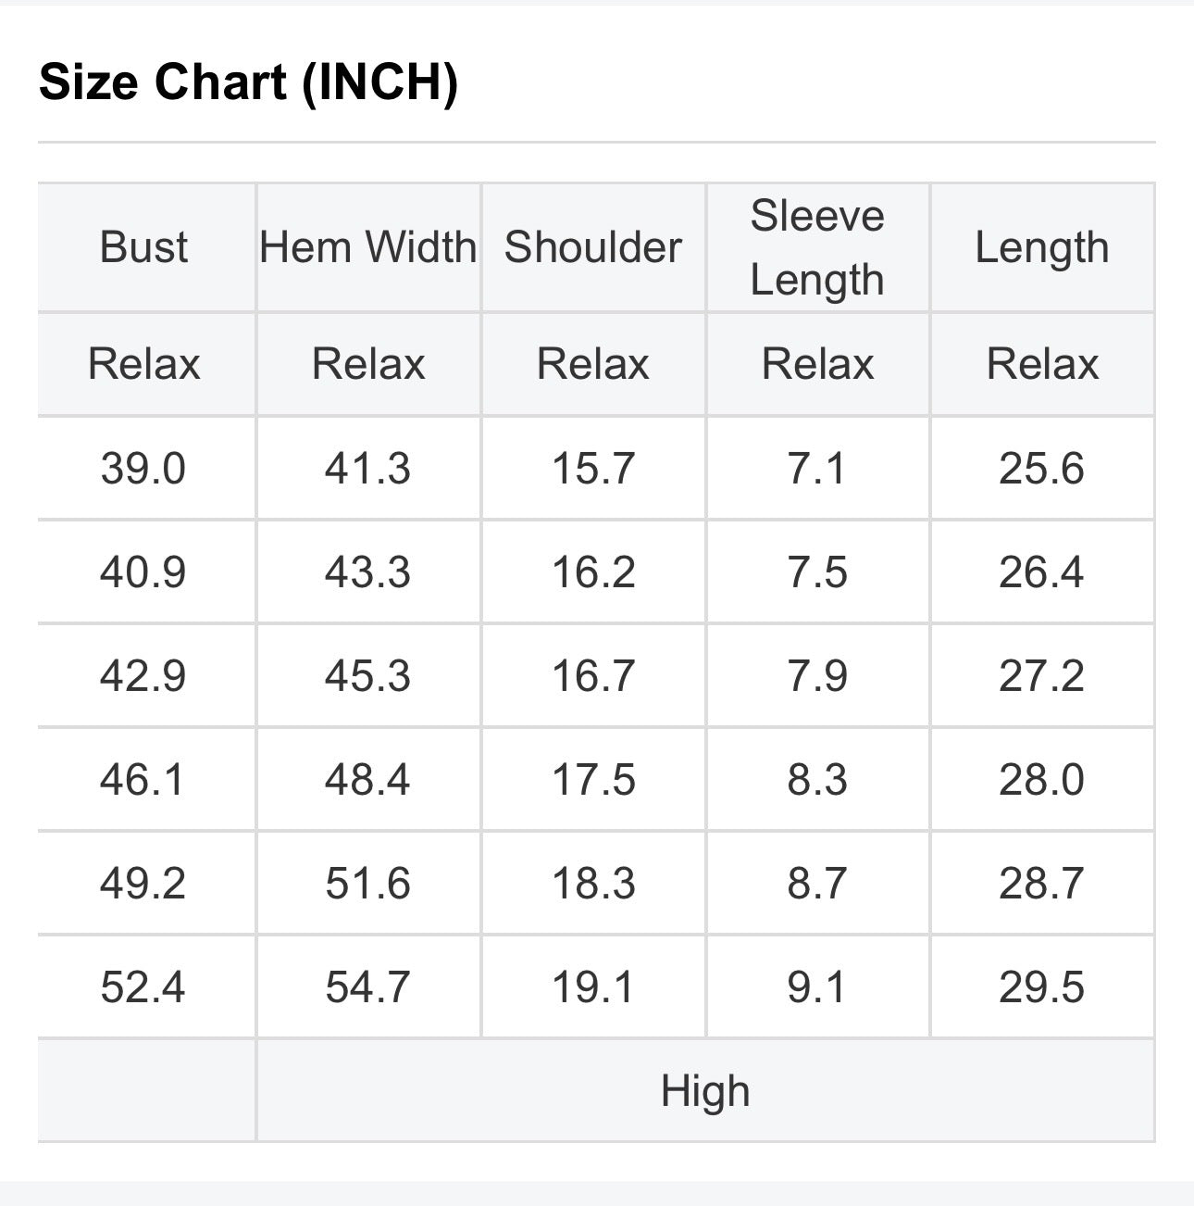Select the Length column header
Image resolution: width=1194 pixels, height=1206 pixels.
pyautogui.click(x=1042, y=247)
